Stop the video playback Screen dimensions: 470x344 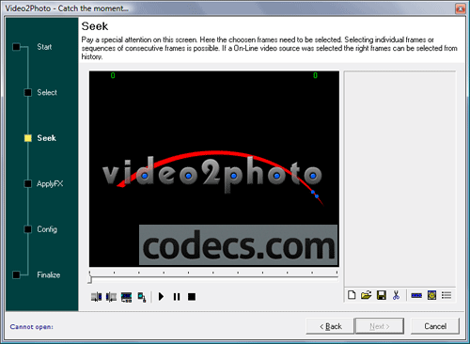tap(192, 296)
